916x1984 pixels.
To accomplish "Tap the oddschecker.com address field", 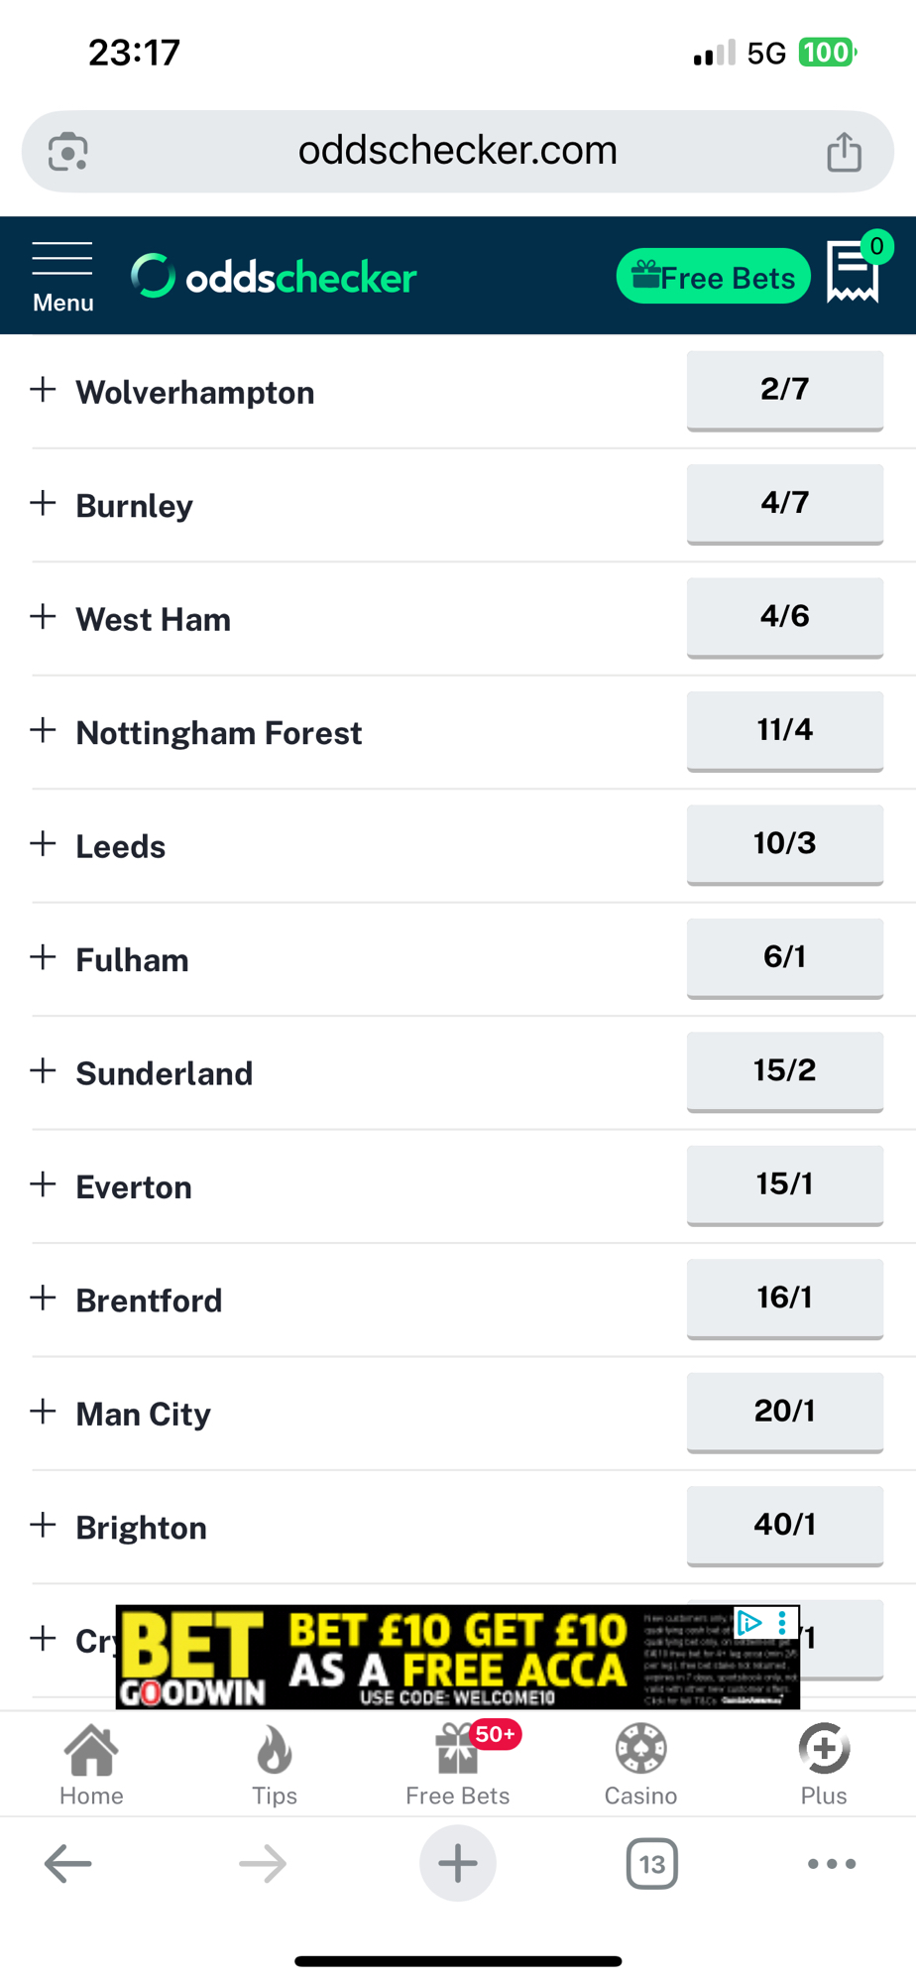I will coord(457,152).
